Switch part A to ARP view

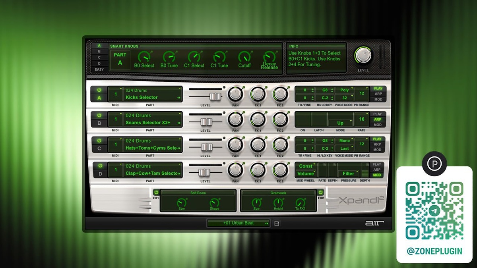click(377, 94)
